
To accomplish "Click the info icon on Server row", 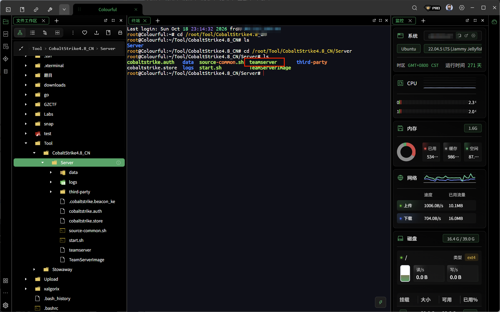I will (x=119, y=163).
